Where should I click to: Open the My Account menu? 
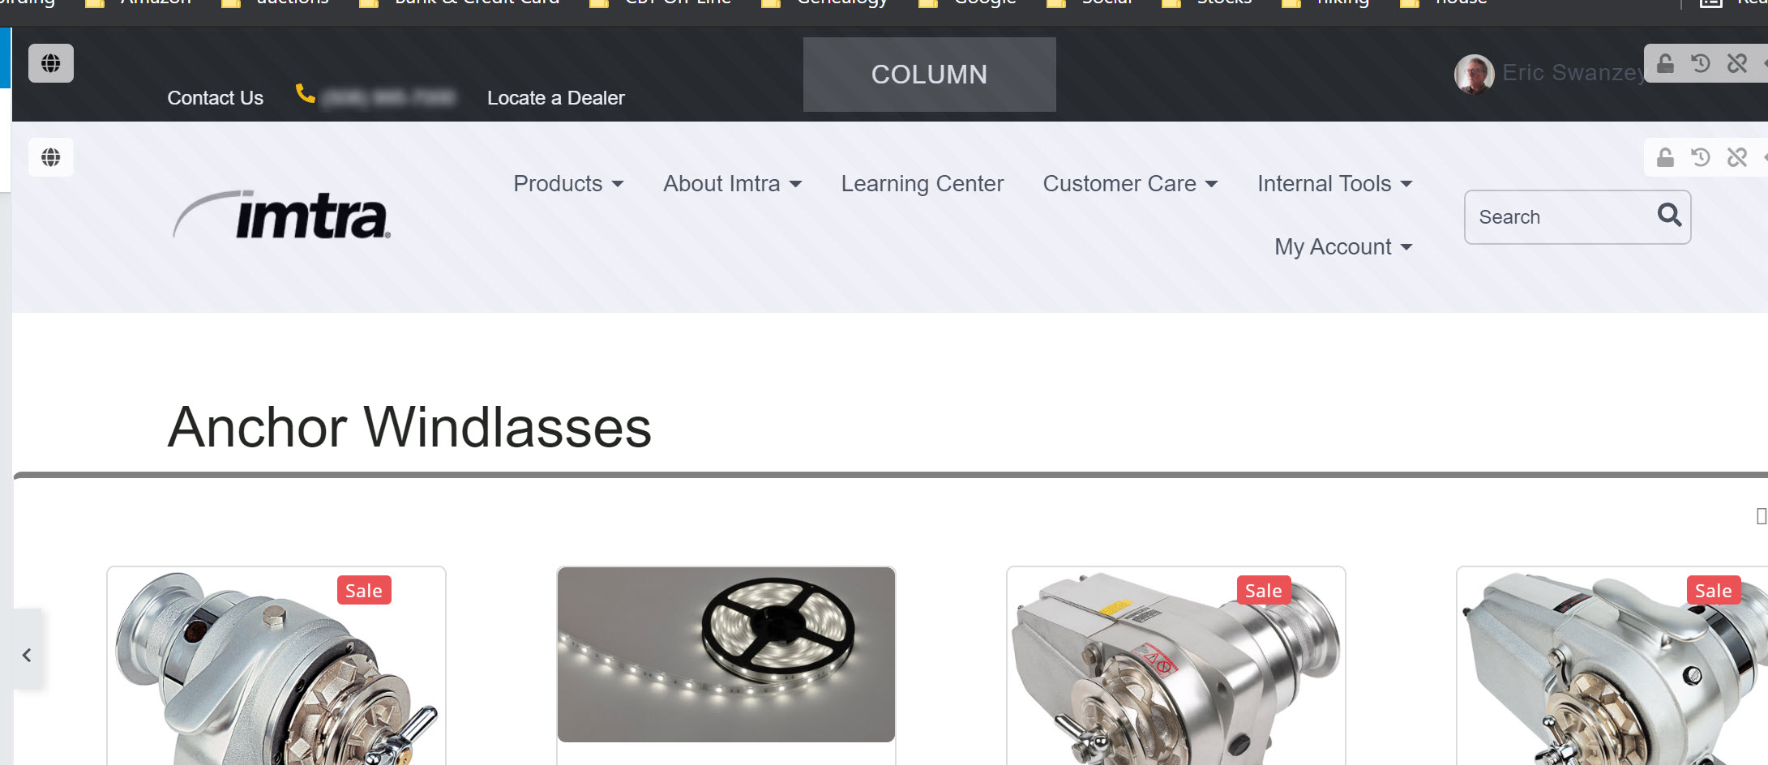1343,247
